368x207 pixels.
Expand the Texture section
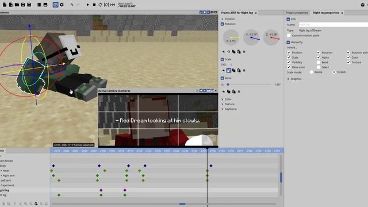click(223, 104)
